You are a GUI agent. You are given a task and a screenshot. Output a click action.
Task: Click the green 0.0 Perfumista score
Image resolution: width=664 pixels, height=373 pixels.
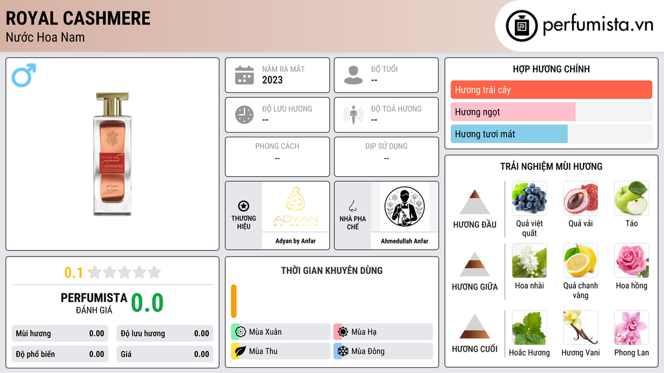point(147,302)
